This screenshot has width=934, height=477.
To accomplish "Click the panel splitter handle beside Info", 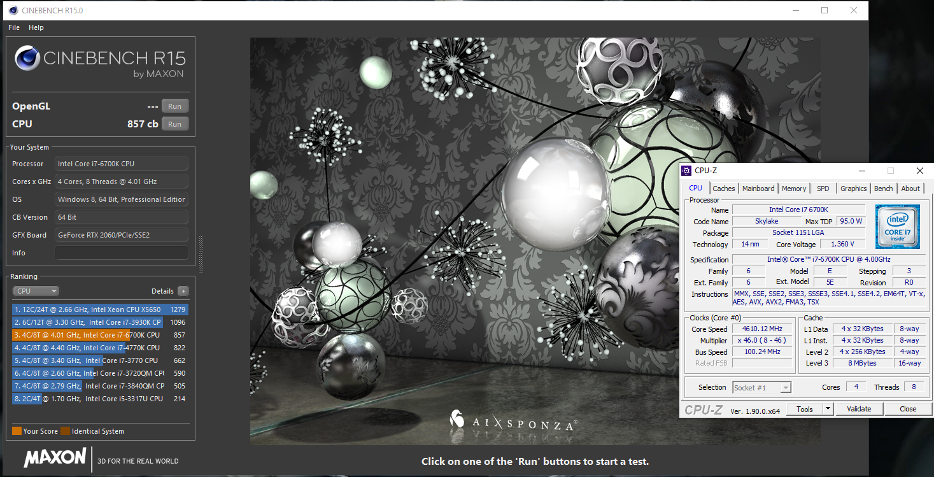I will click(201, 253).
